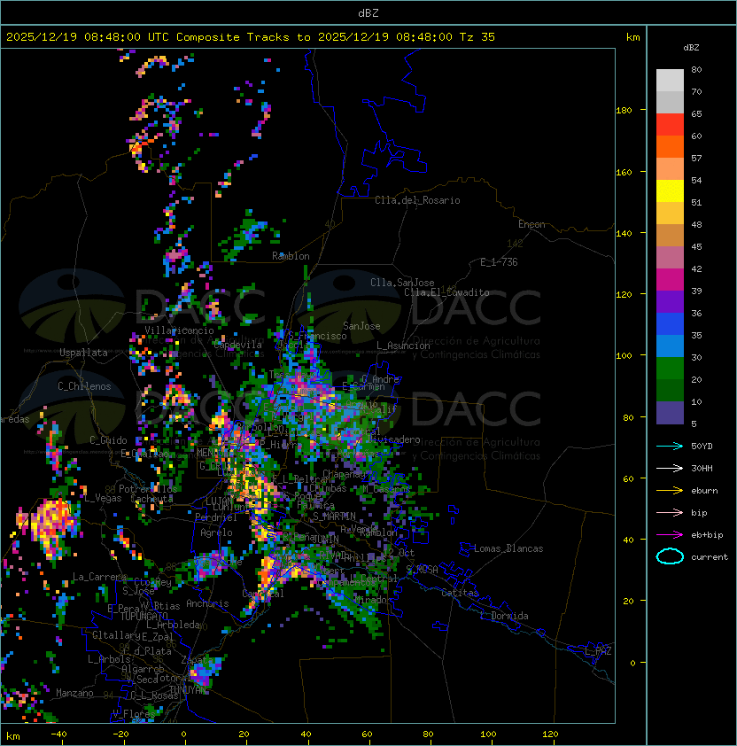Image resolution: width=737 pixels, height=746 pixels.
Task: Click the 'S_MARTIN' place label
Action: click(335, 516)
